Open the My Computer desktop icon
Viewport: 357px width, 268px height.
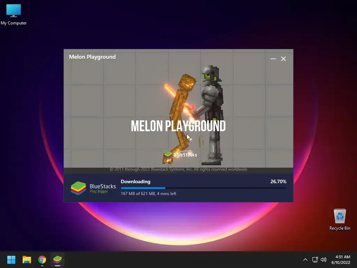coord(14,15)
